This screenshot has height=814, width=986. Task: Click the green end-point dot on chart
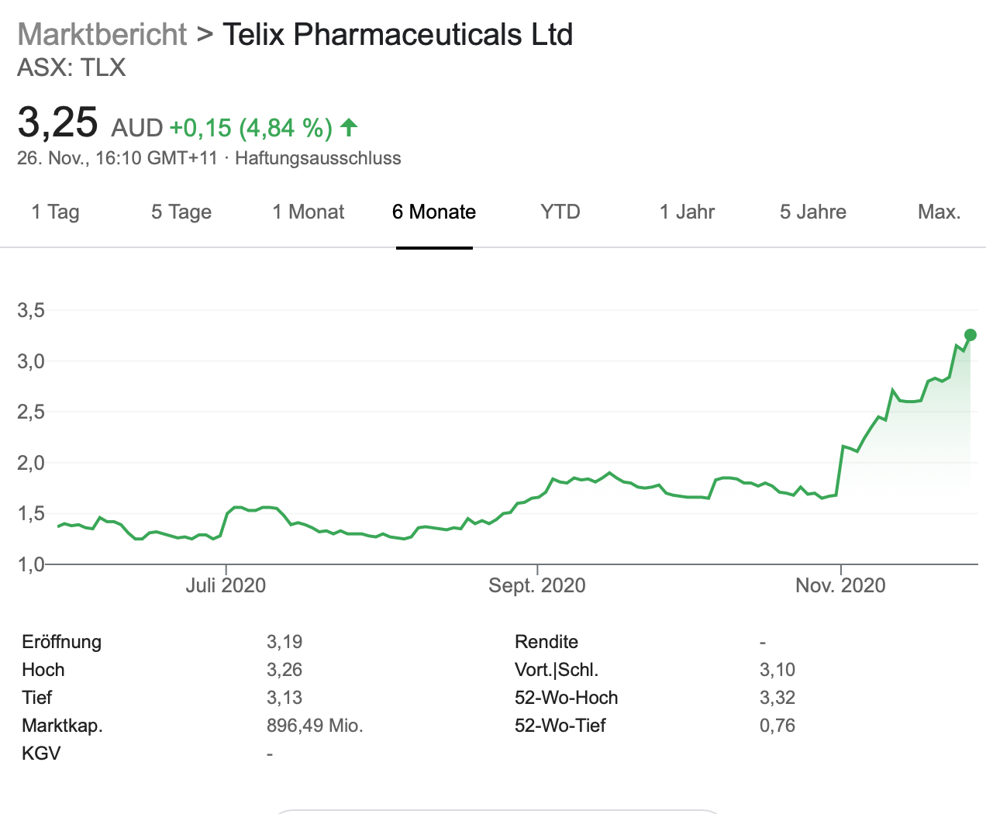(x=970, y=335)
